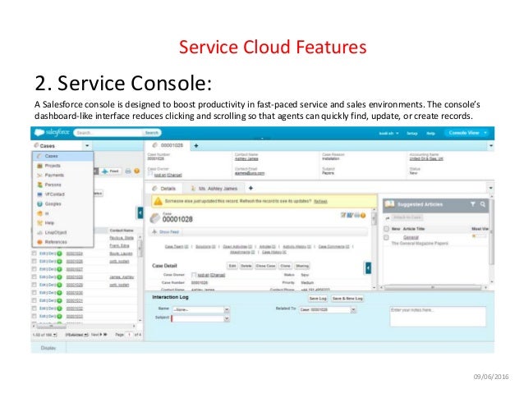The height and width of the screenshot is (393, 524).
Task: Click the Googles round icon
Action: (39, 203)
